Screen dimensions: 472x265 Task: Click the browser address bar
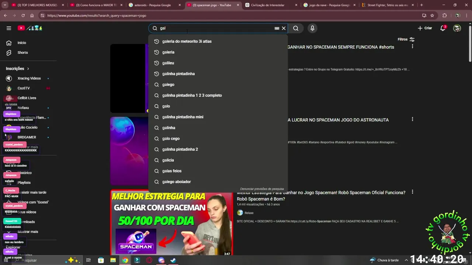point(232,15)
